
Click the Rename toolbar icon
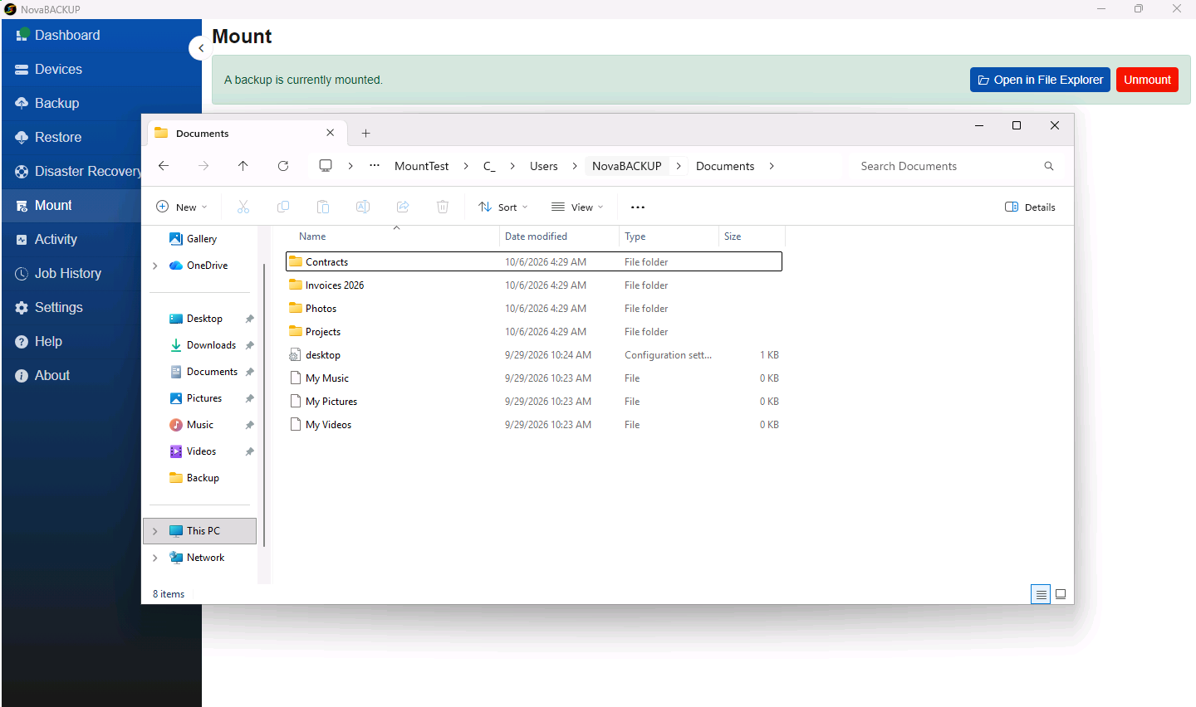[363, 207]
